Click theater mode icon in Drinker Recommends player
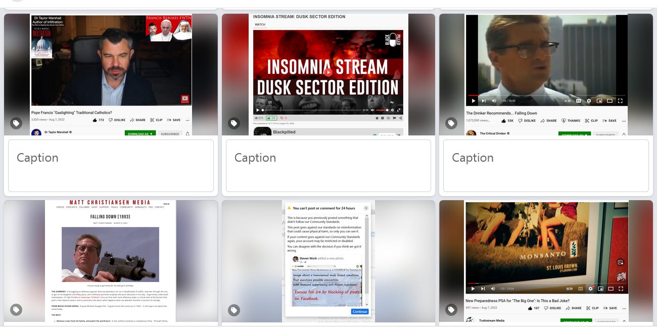The width and height of the screenshot is (657, 332). 610,101
